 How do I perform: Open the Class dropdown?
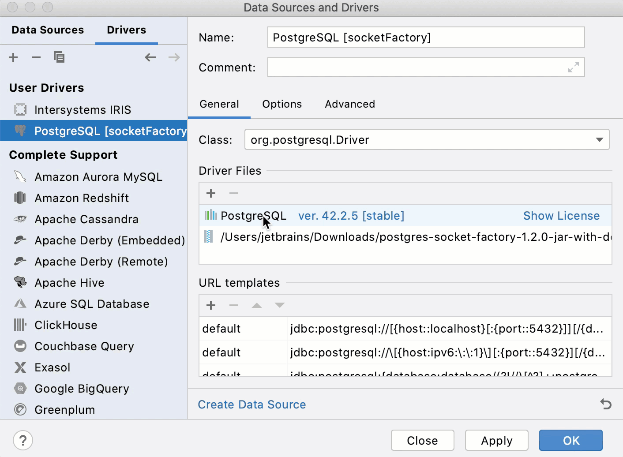tap(599, 139)
